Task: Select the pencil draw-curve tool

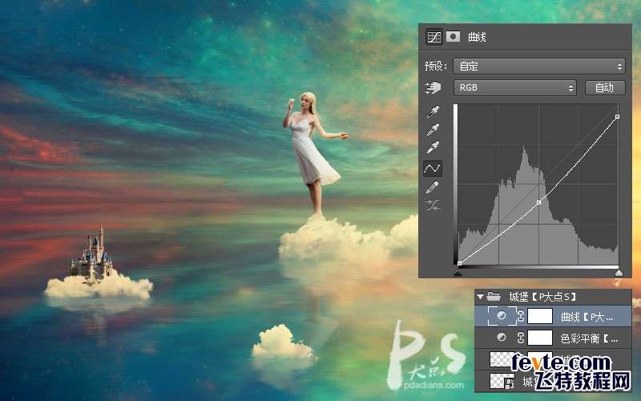Action: (433, 188)
